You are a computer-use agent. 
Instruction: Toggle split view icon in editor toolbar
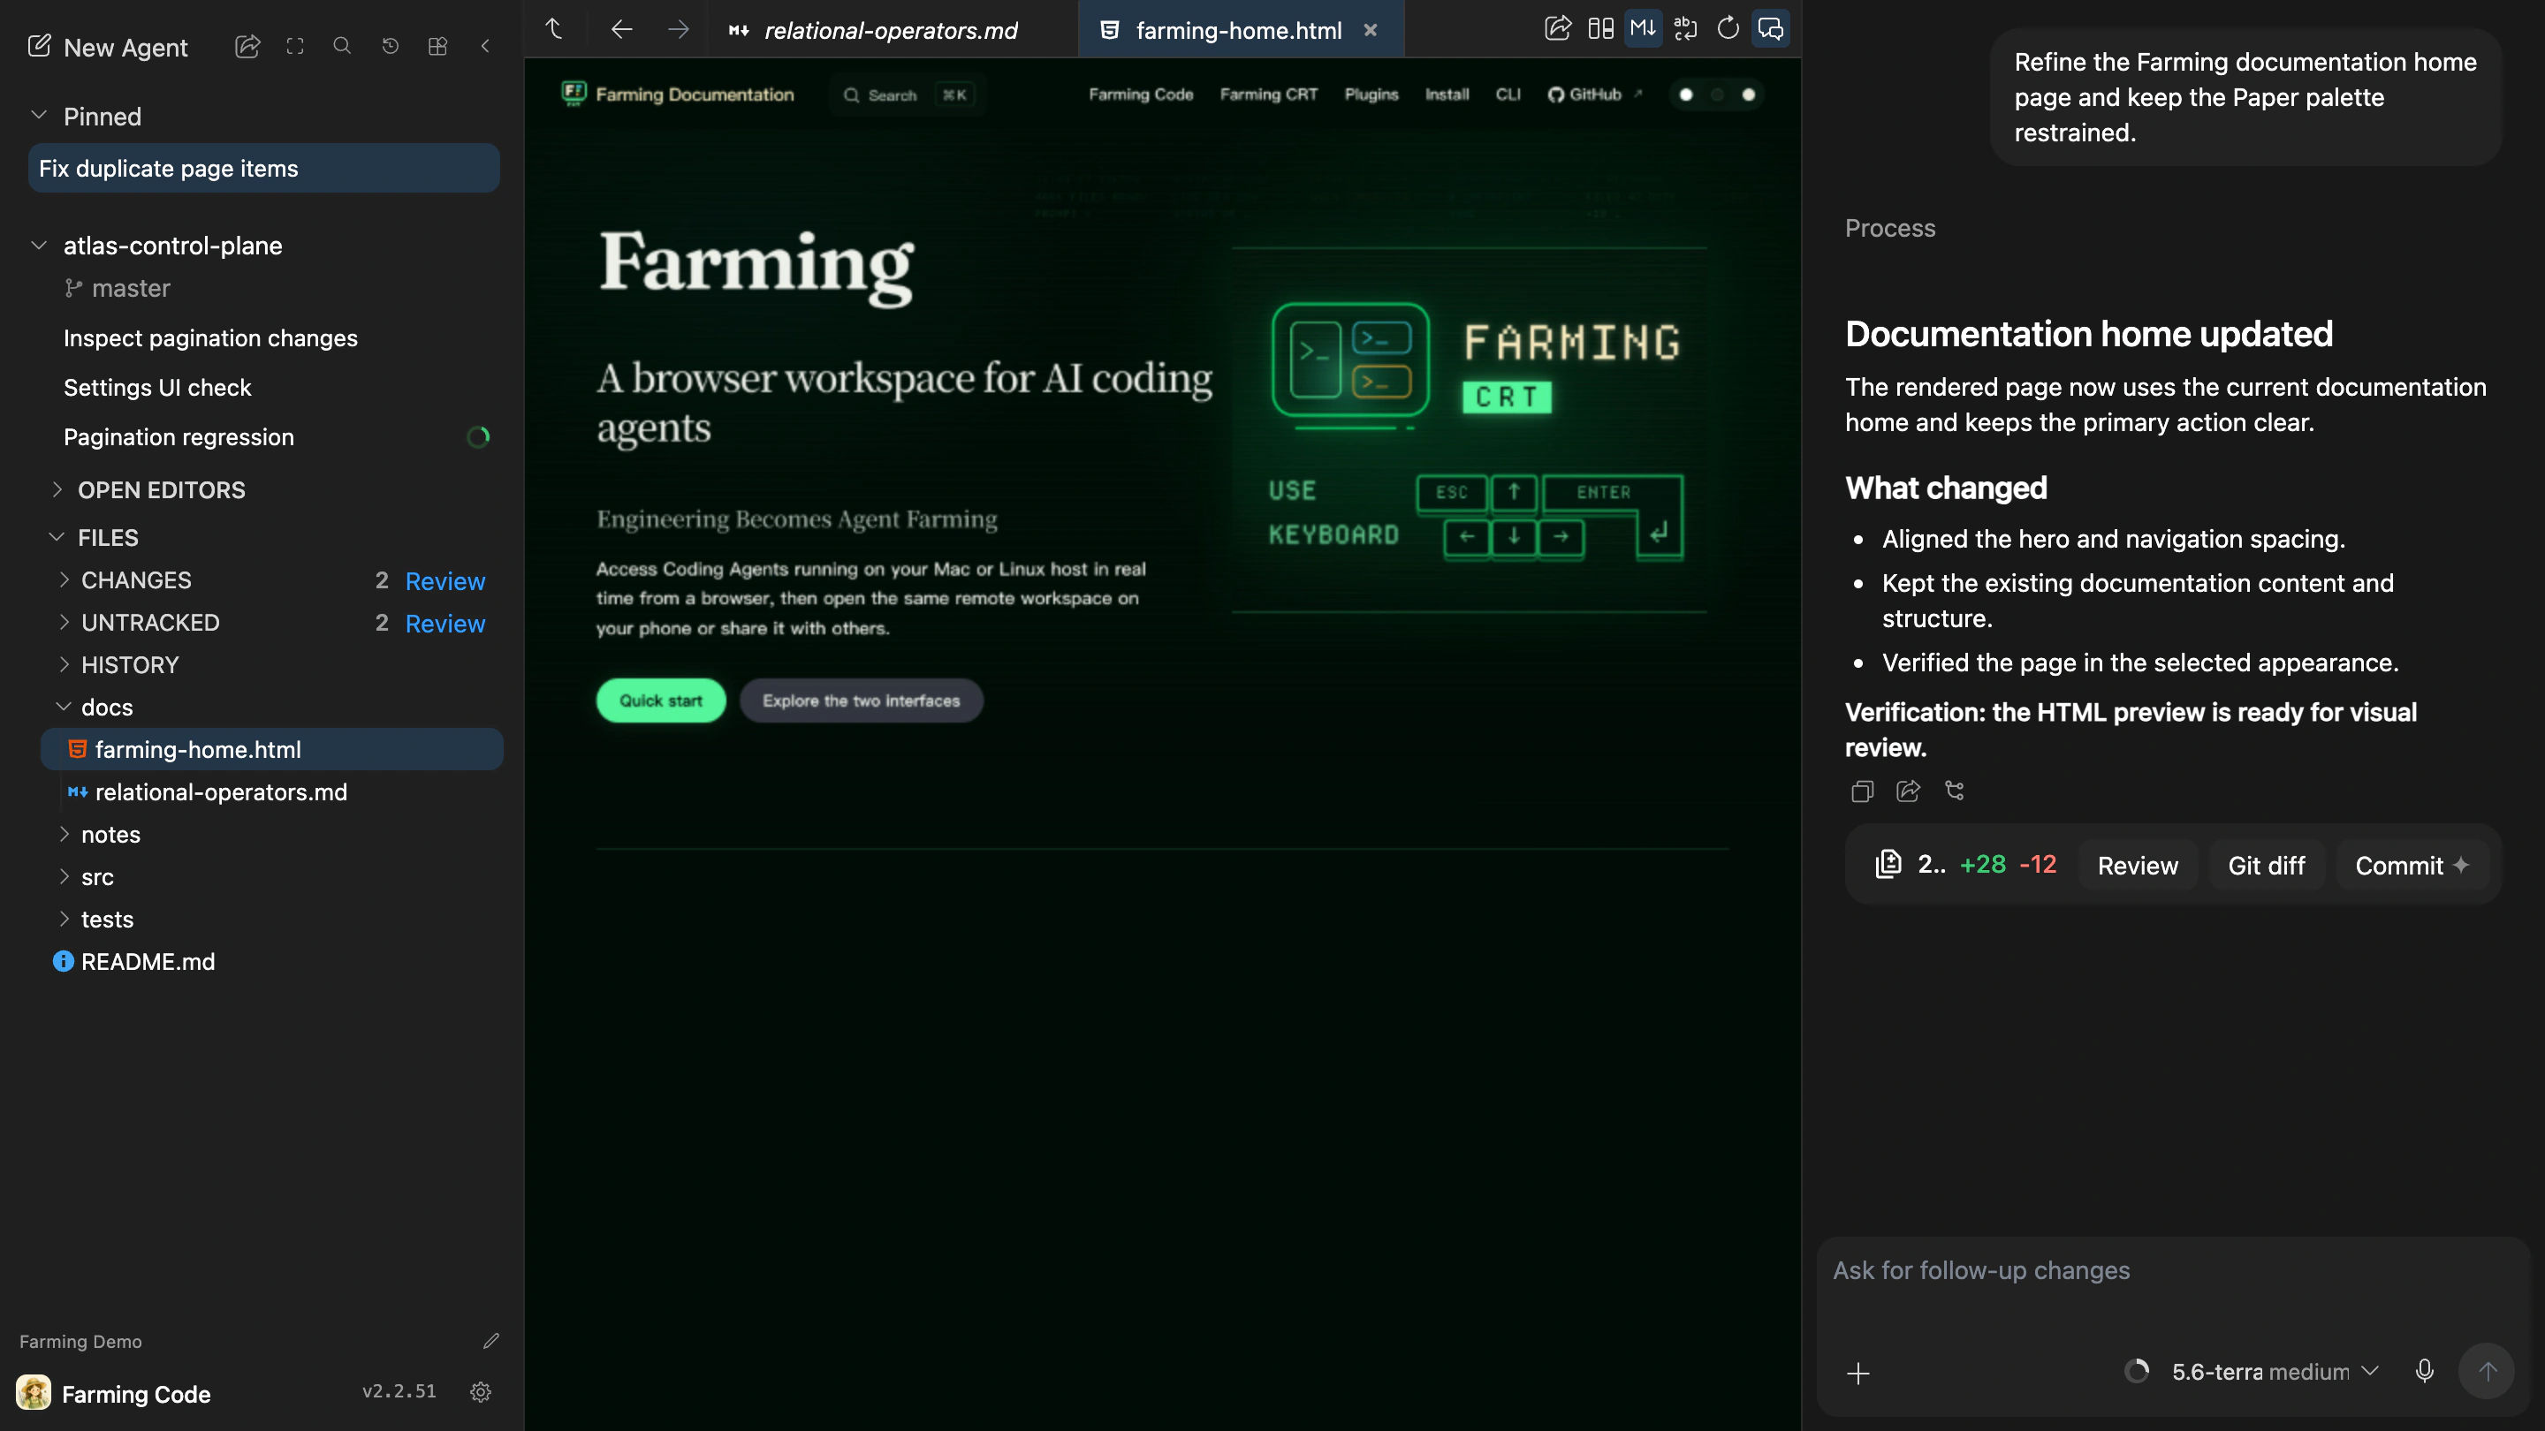point(1600,28)
